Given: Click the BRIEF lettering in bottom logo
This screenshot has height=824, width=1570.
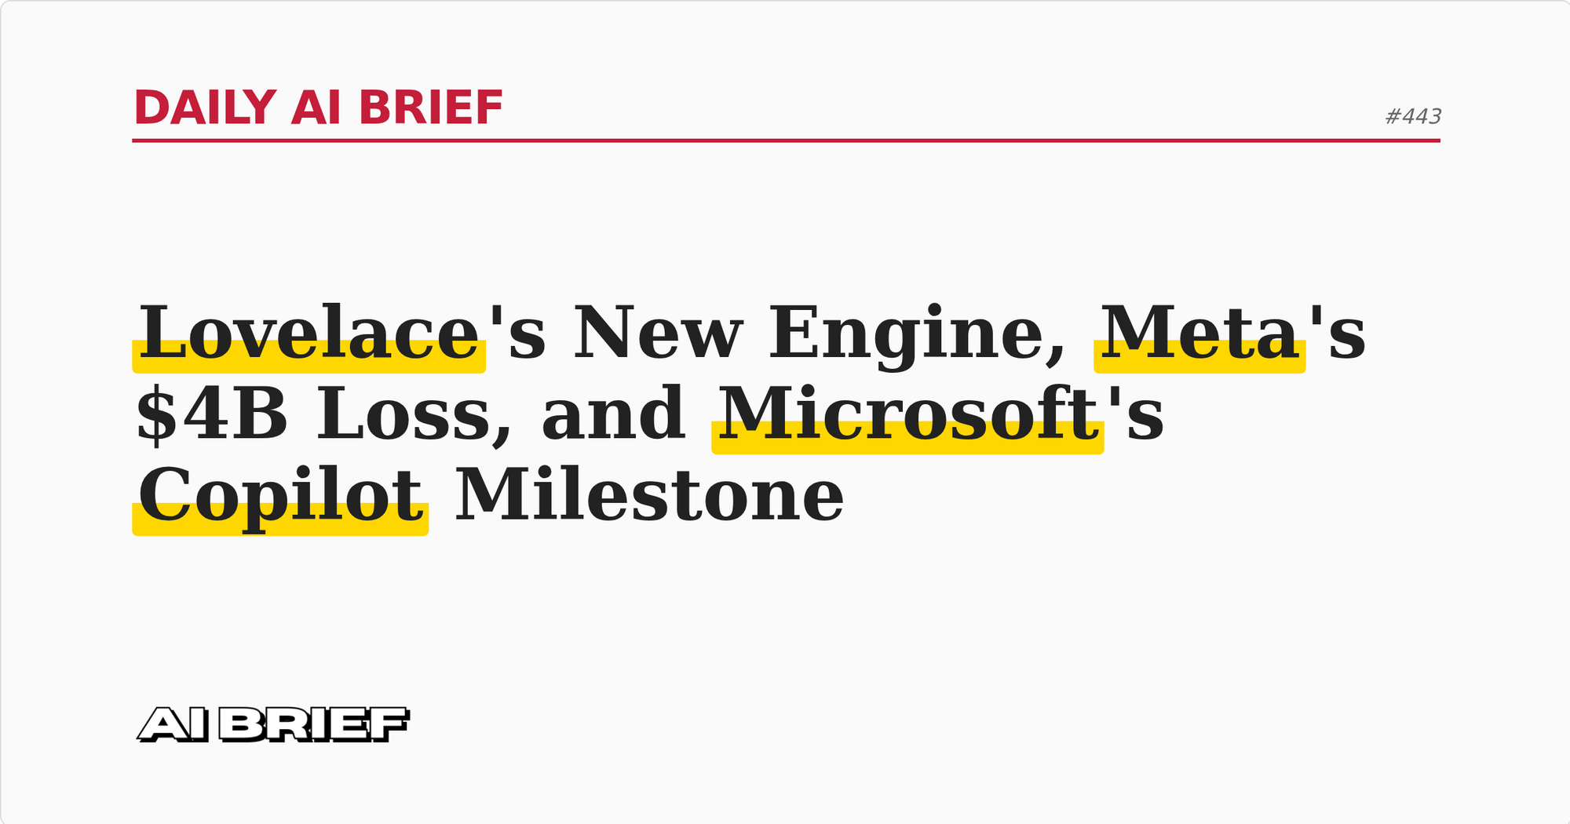Looking at the screenshot, I should coord(314,724).
